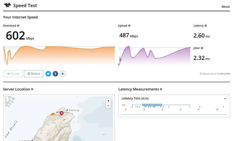Collapse the Latency Test panel
Screen dimensions: 233x141
[225, 99]
